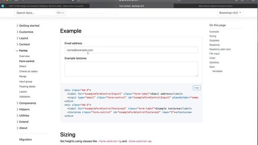Open the Form control sidebar link
This screenshot has height=145, width=258.
point(27,61)
